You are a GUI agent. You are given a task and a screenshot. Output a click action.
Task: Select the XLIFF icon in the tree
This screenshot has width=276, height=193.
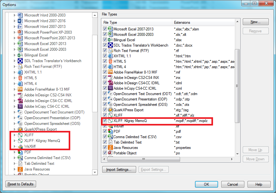point(20,135)
